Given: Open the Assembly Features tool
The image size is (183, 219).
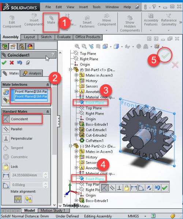Looking at the screenshot, I should (151, 20).
